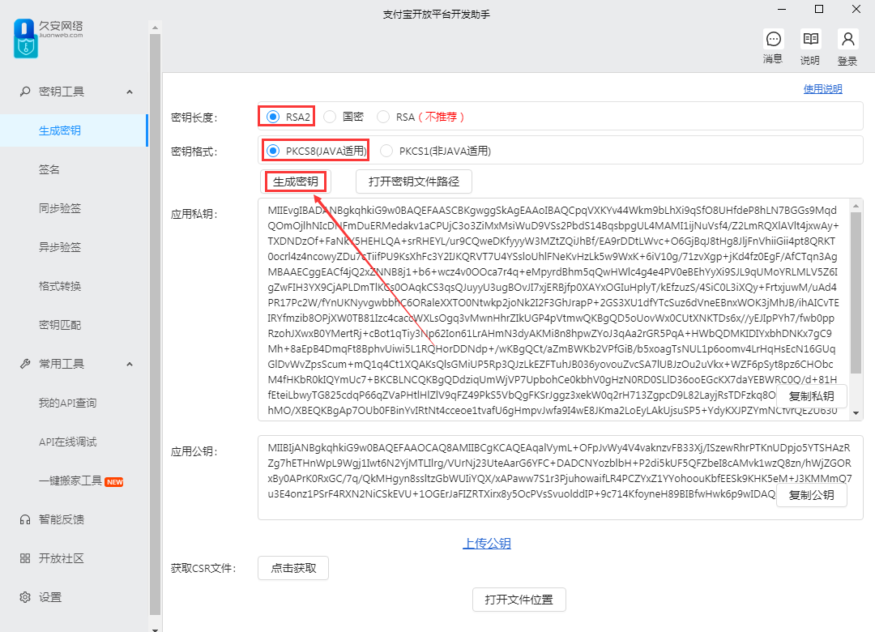Image resolution: width=875 pixels, height=632 pixels.
Task: Click the 密钥工具 key icon
Action: tap(25, 92)
